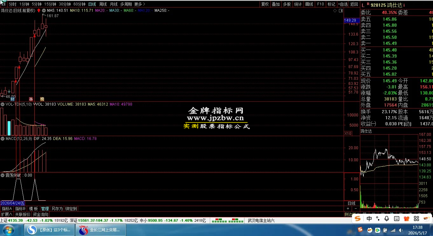The image size is (433, 236).
Task: Add stock via +自选 button
Action: [343, 4]
